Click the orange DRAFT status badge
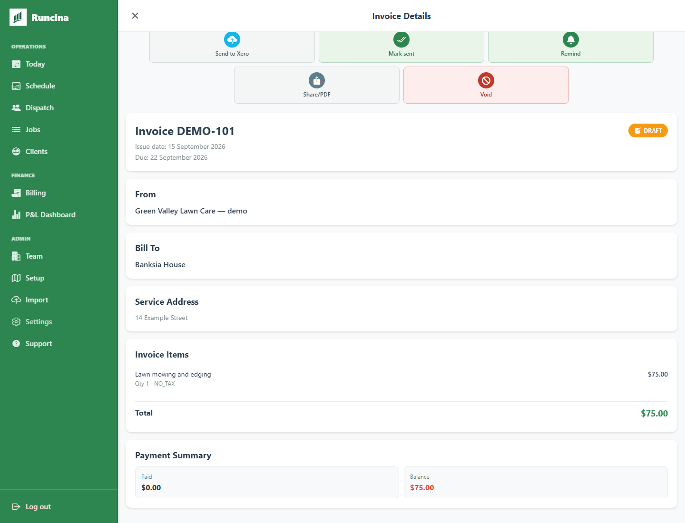685x523 pixels. click(x=648, y=131)
